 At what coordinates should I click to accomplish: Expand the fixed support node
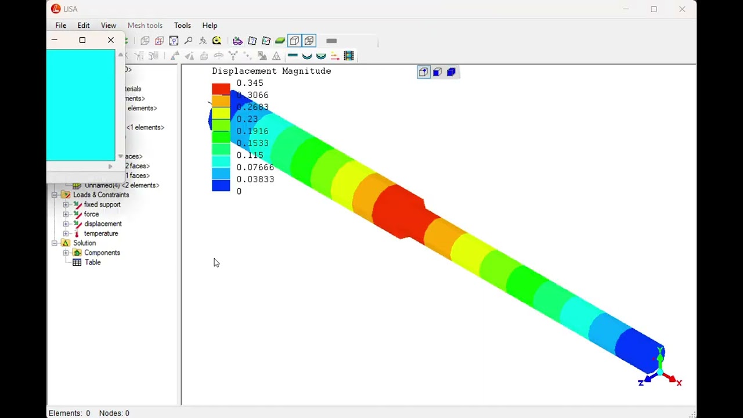[x=66, y=204]
